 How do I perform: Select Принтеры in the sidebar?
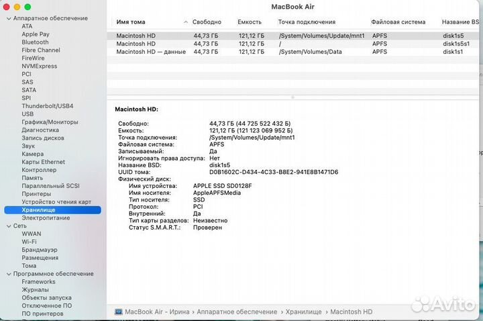[36, 194]
